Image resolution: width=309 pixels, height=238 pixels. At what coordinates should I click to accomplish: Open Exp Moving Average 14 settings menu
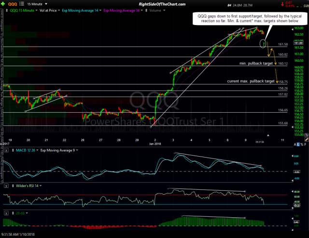[82, 11]
